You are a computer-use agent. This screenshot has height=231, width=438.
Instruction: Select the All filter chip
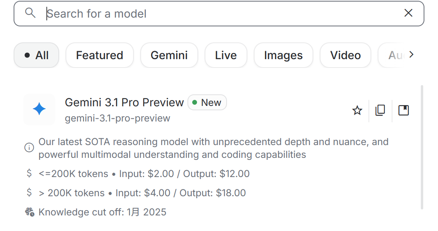point(36,55)
